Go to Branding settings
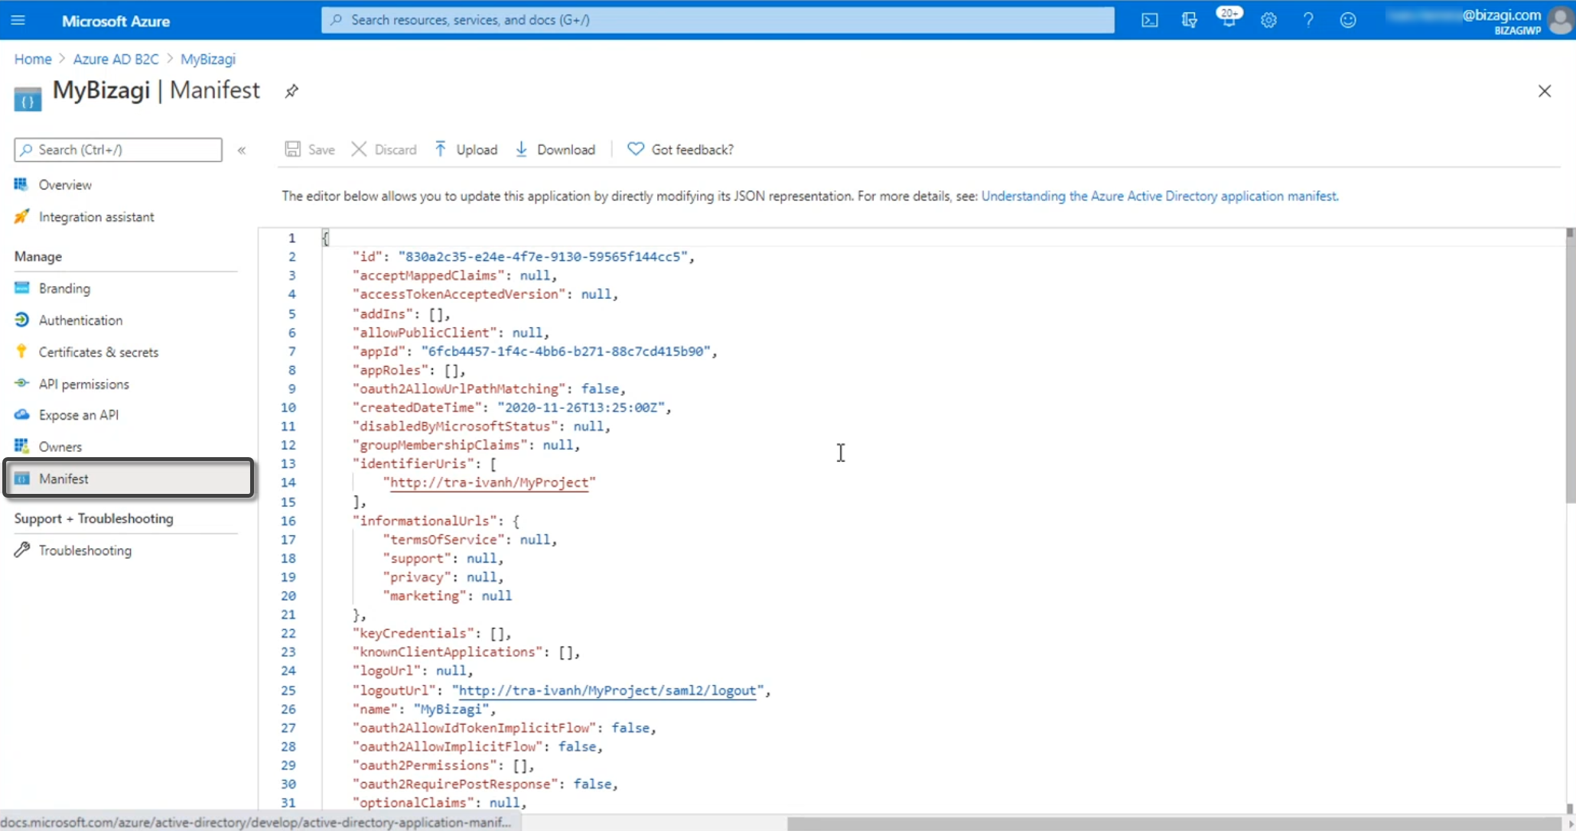1576x831 pixels. [x=64, y=288]
